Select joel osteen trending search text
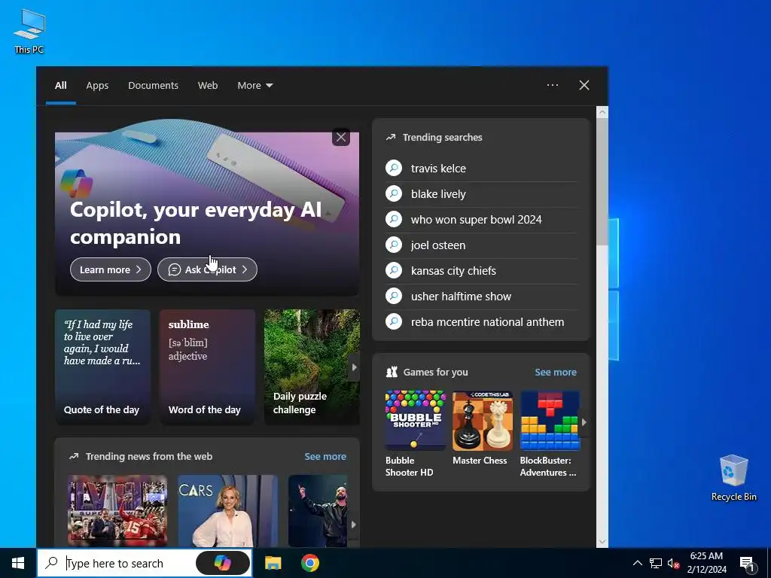 (x=438, y=245)
